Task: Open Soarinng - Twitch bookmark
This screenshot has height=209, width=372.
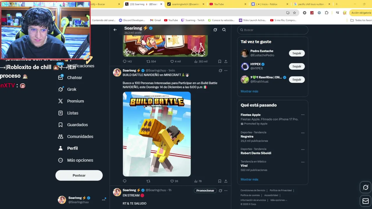Action: (193, 20)
